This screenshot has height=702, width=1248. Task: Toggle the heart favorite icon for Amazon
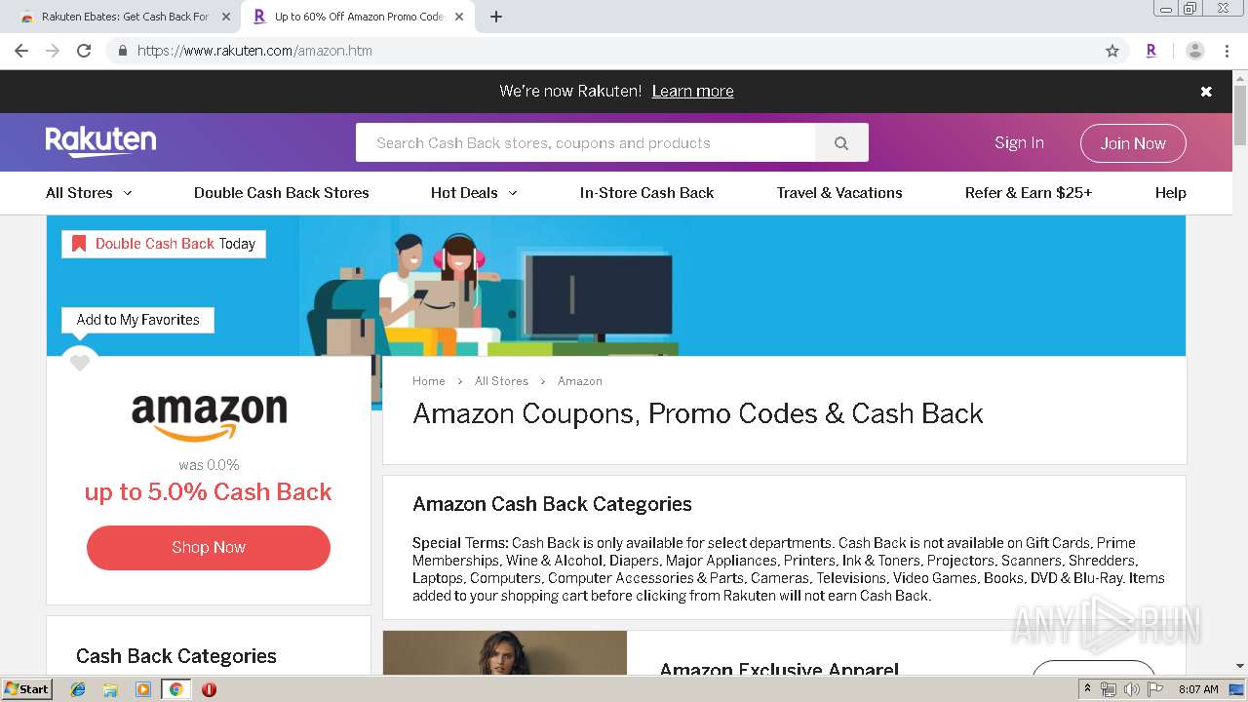click(80, 363)
